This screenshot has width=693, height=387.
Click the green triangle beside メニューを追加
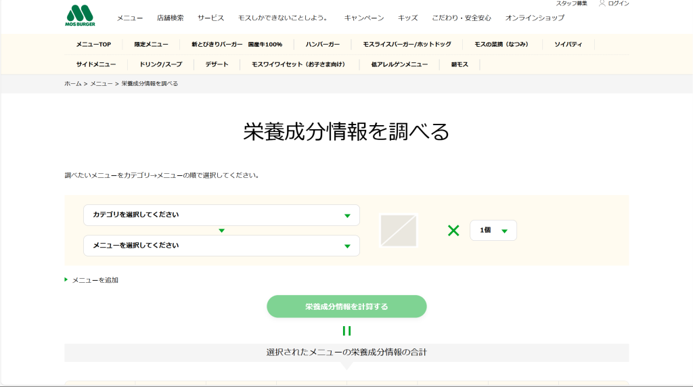tap(66, 279)
